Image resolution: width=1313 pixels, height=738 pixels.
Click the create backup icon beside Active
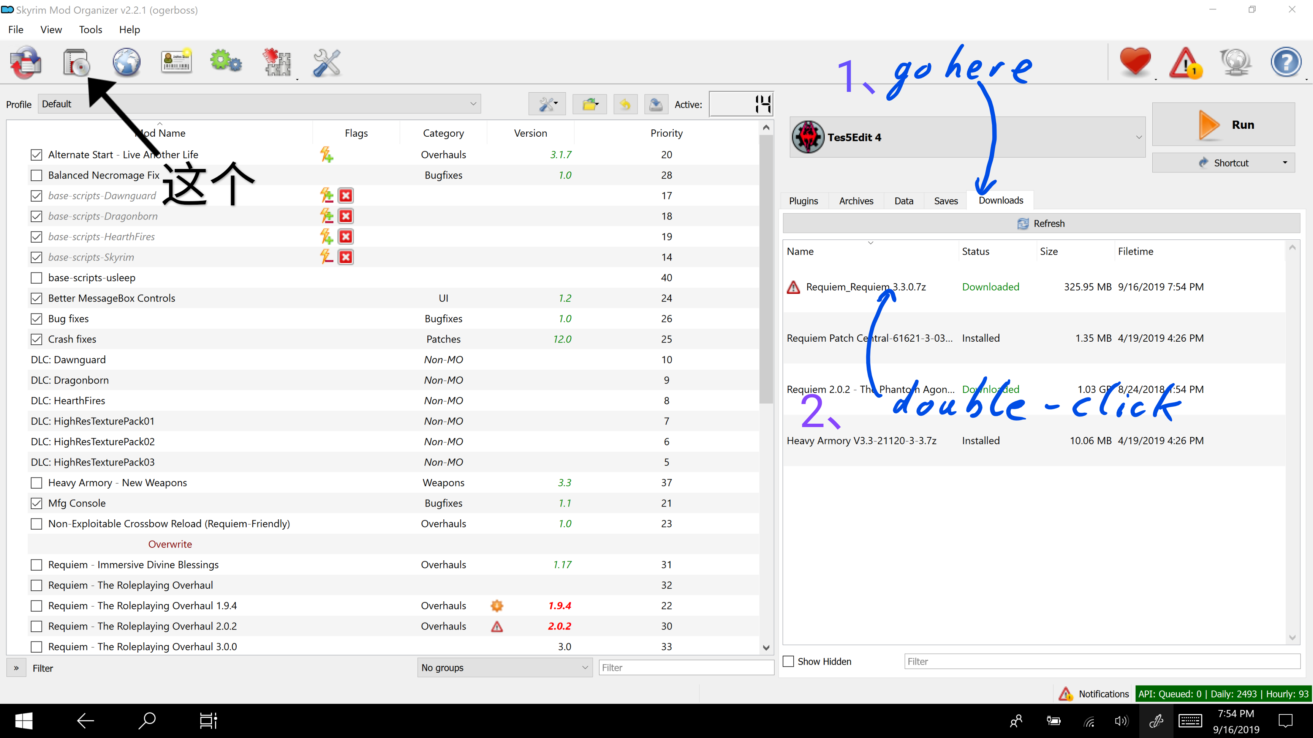[x=656, y=104]
